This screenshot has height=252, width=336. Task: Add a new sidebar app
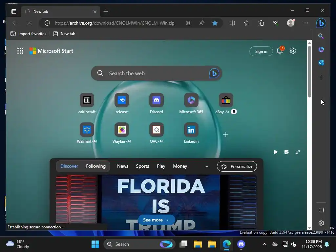[x=321, y=77]
